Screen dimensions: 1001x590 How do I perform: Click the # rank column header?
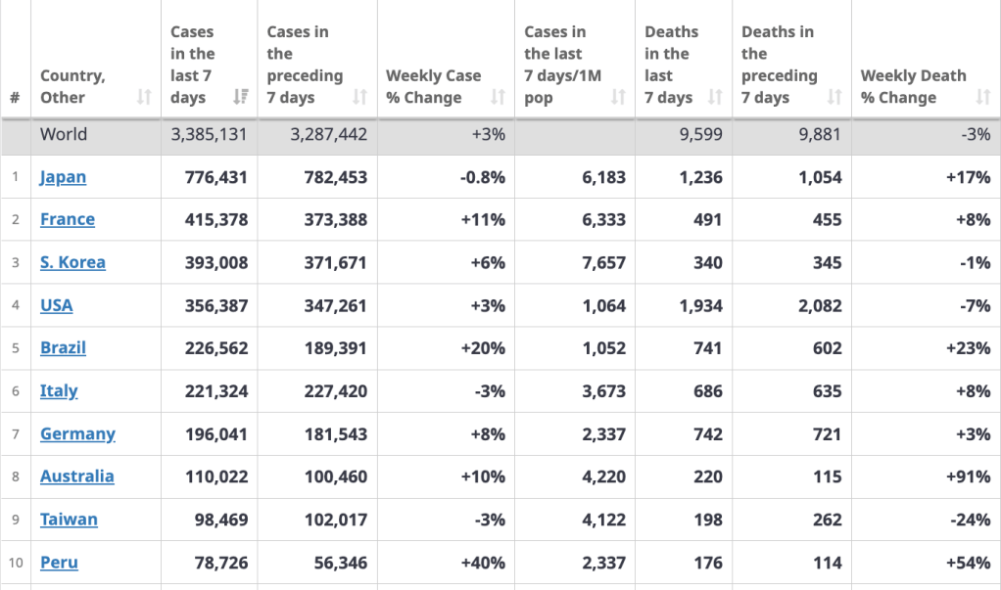click(15, 97)
